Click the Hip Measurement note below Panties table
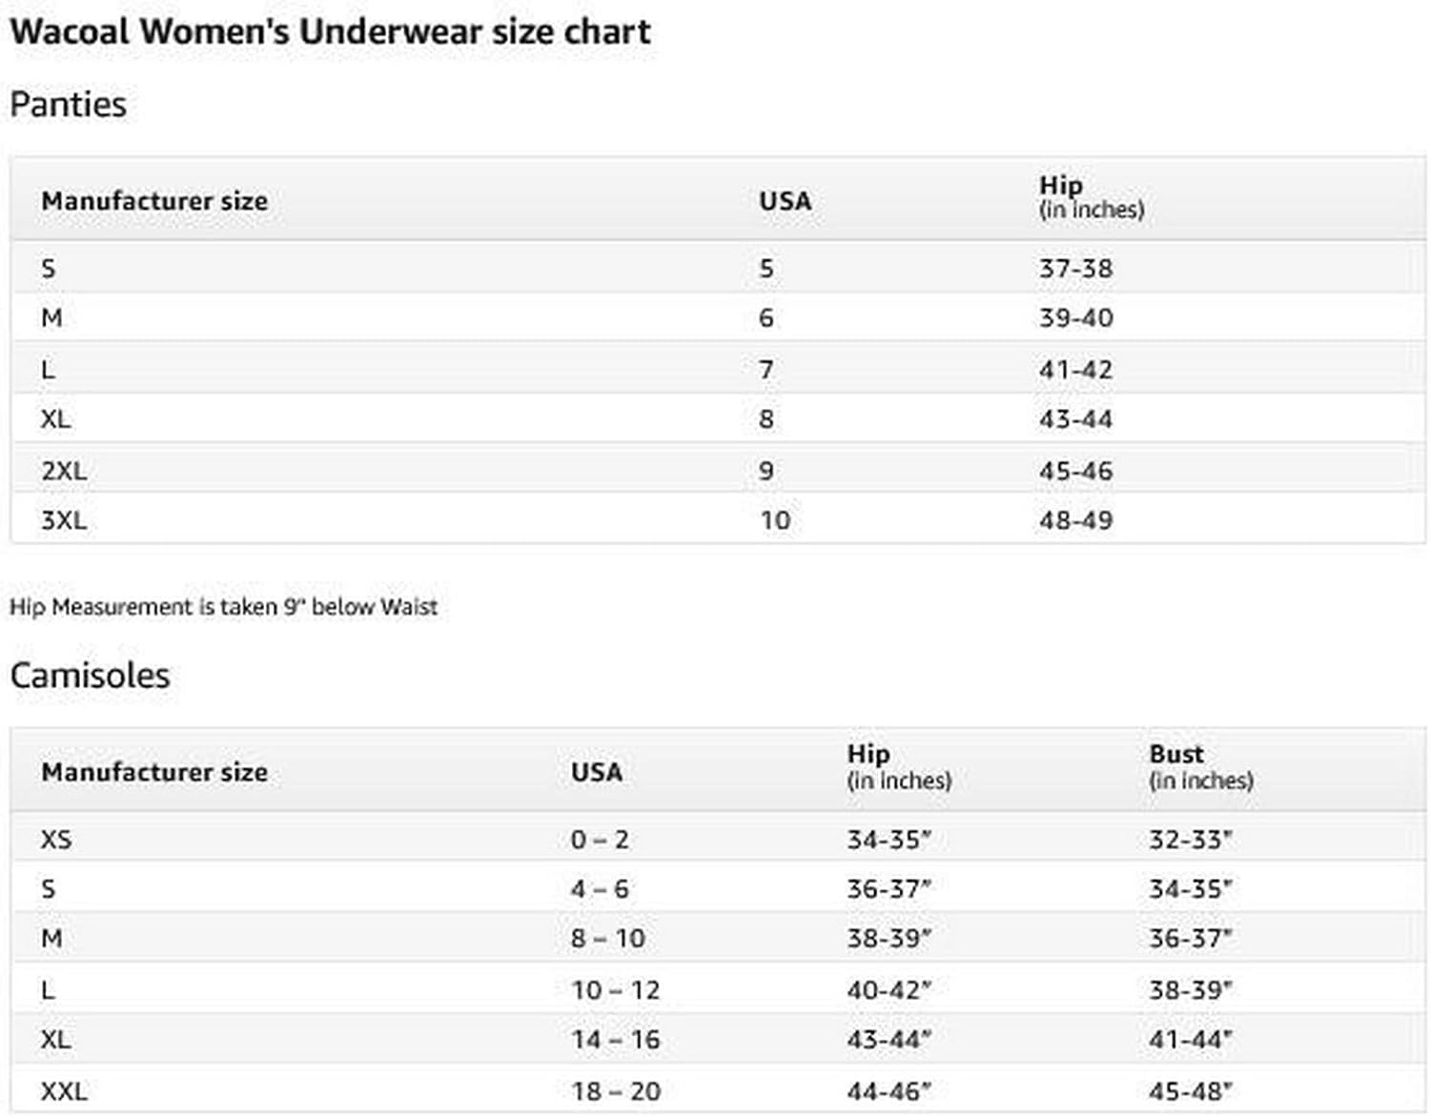 click(x=223, y=607)
